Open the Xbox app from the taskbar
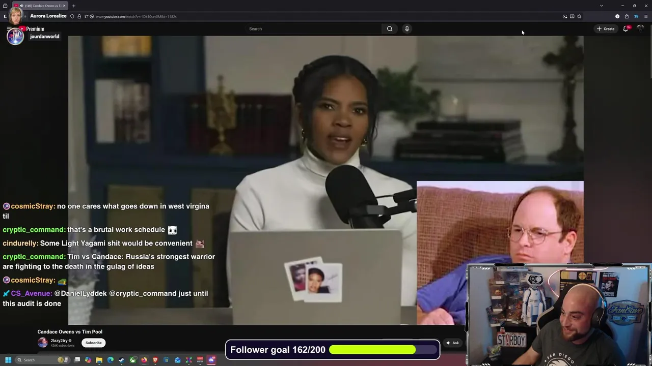 pos(133,360)
